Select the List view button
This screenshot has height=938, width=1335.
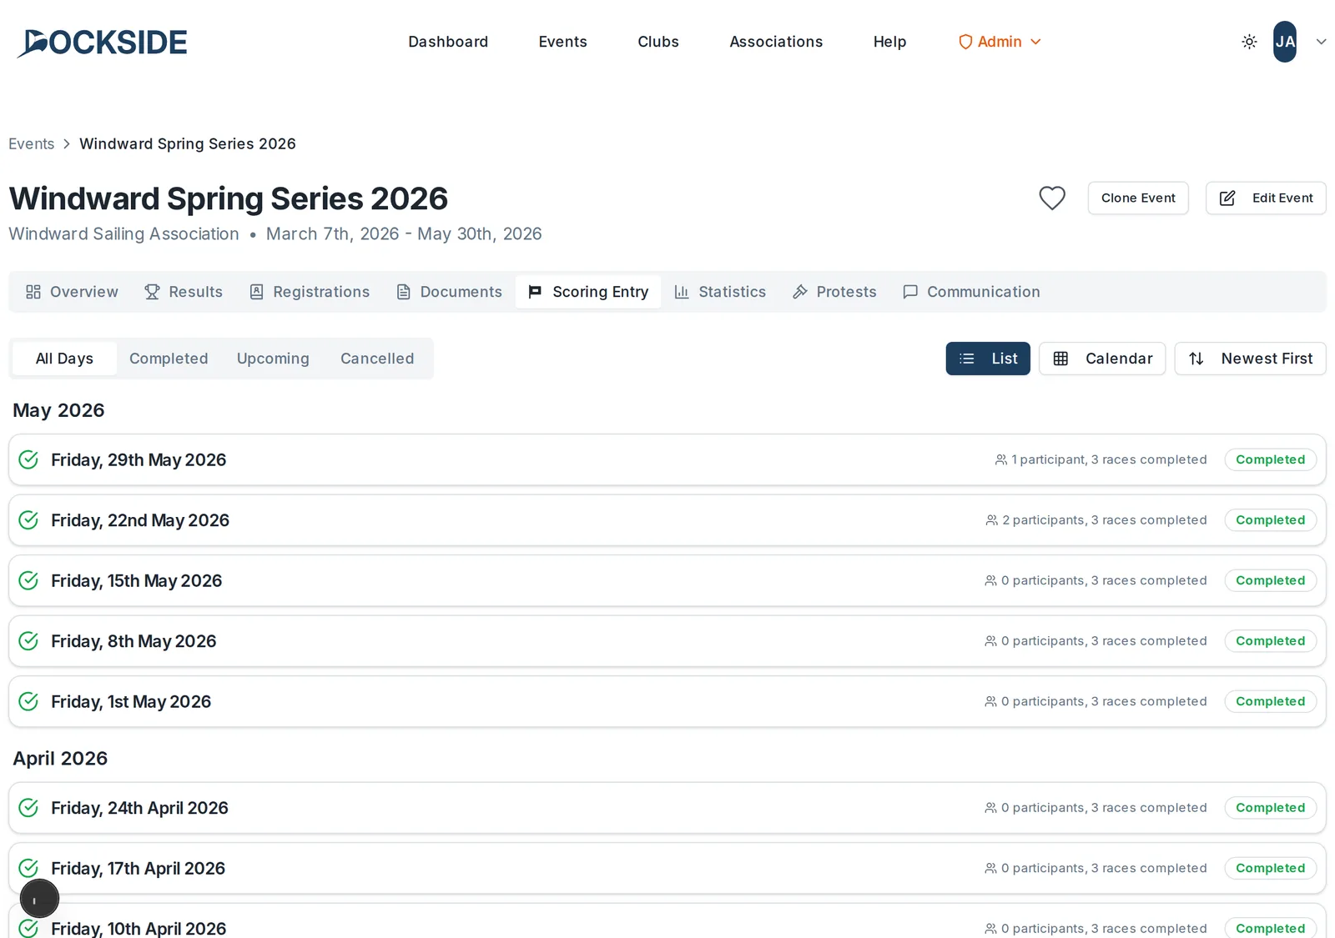point(988,359)
